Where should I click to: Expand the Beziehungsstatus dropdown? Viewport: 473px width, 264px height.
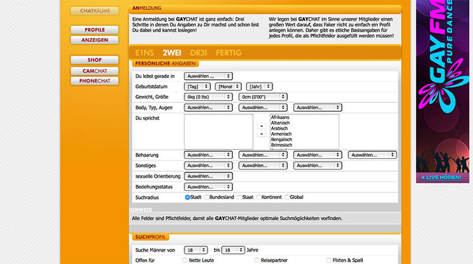click(x=208, y=187)
